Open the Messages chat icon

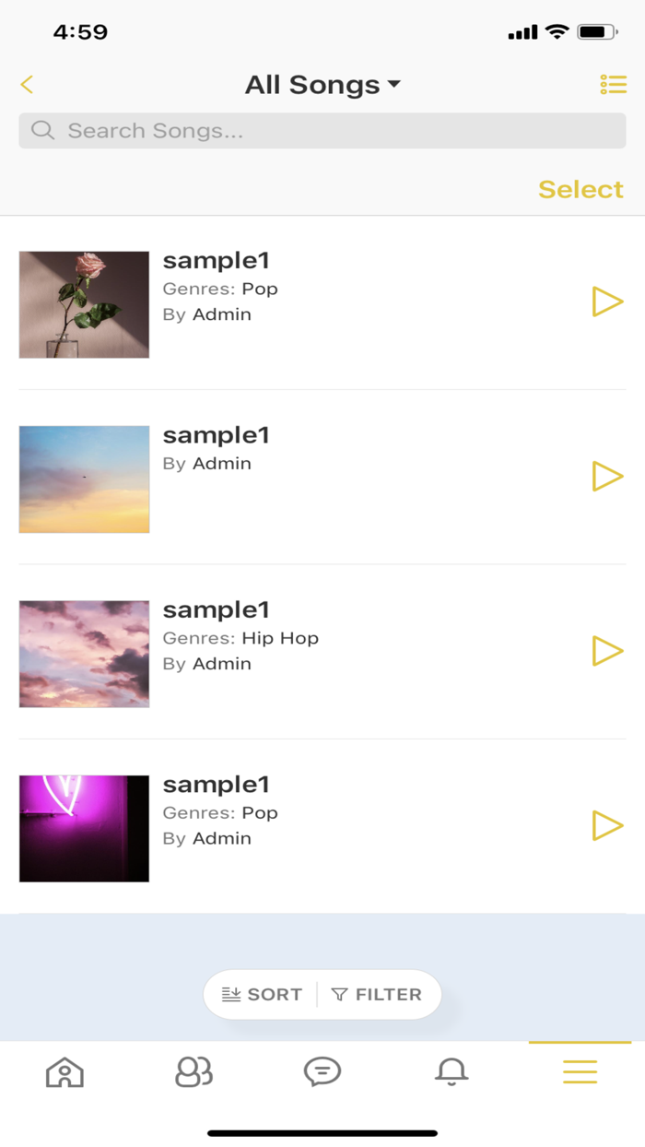tap(322, 1071)
